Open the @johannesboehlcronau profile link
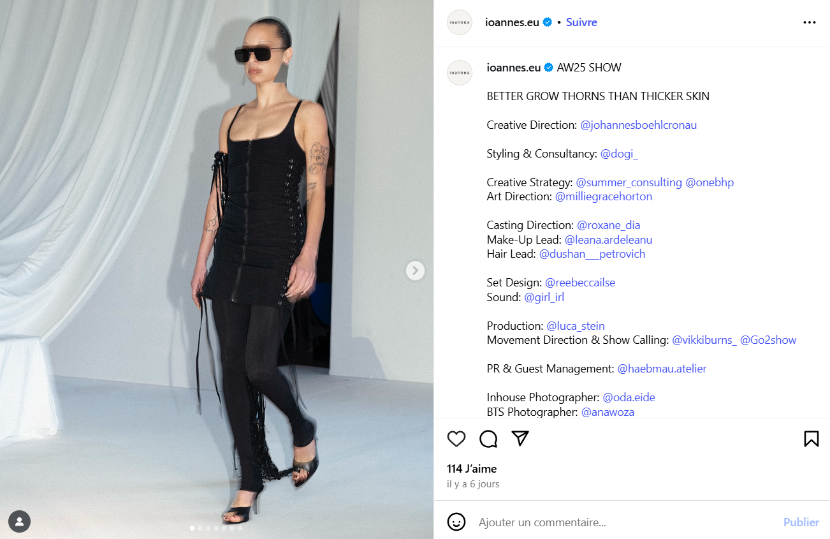The width and height of the screenshot is (830, 539). click(x=639, y=125)
